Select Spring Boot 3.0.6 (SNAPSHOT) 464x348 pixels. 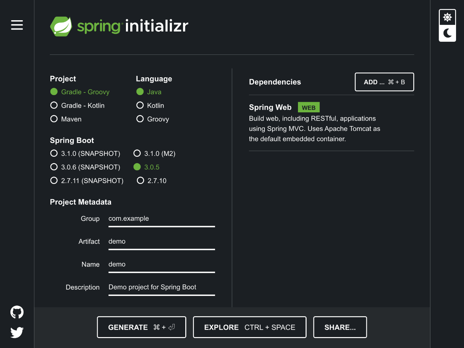[85, 167]
